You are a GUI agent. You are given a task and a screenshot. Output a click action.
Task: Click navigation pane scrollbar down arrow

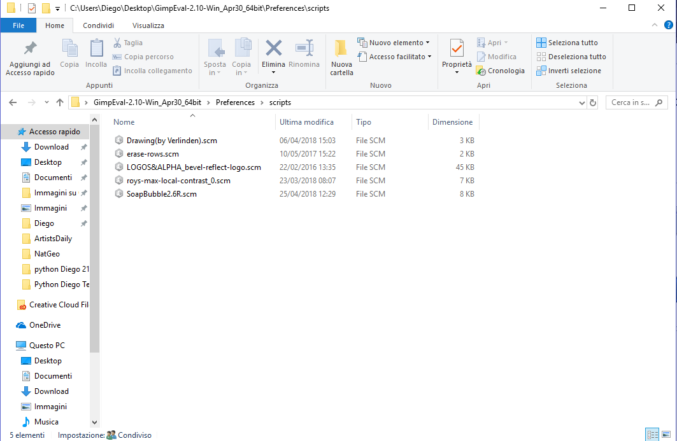94,422
